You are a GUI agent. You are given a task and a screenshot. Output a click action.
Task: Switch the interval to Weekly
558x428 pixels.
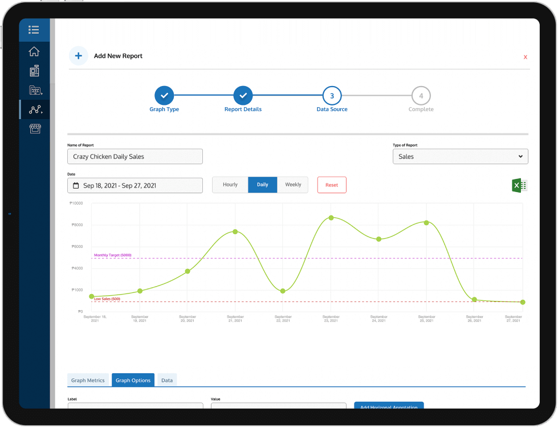293,185
